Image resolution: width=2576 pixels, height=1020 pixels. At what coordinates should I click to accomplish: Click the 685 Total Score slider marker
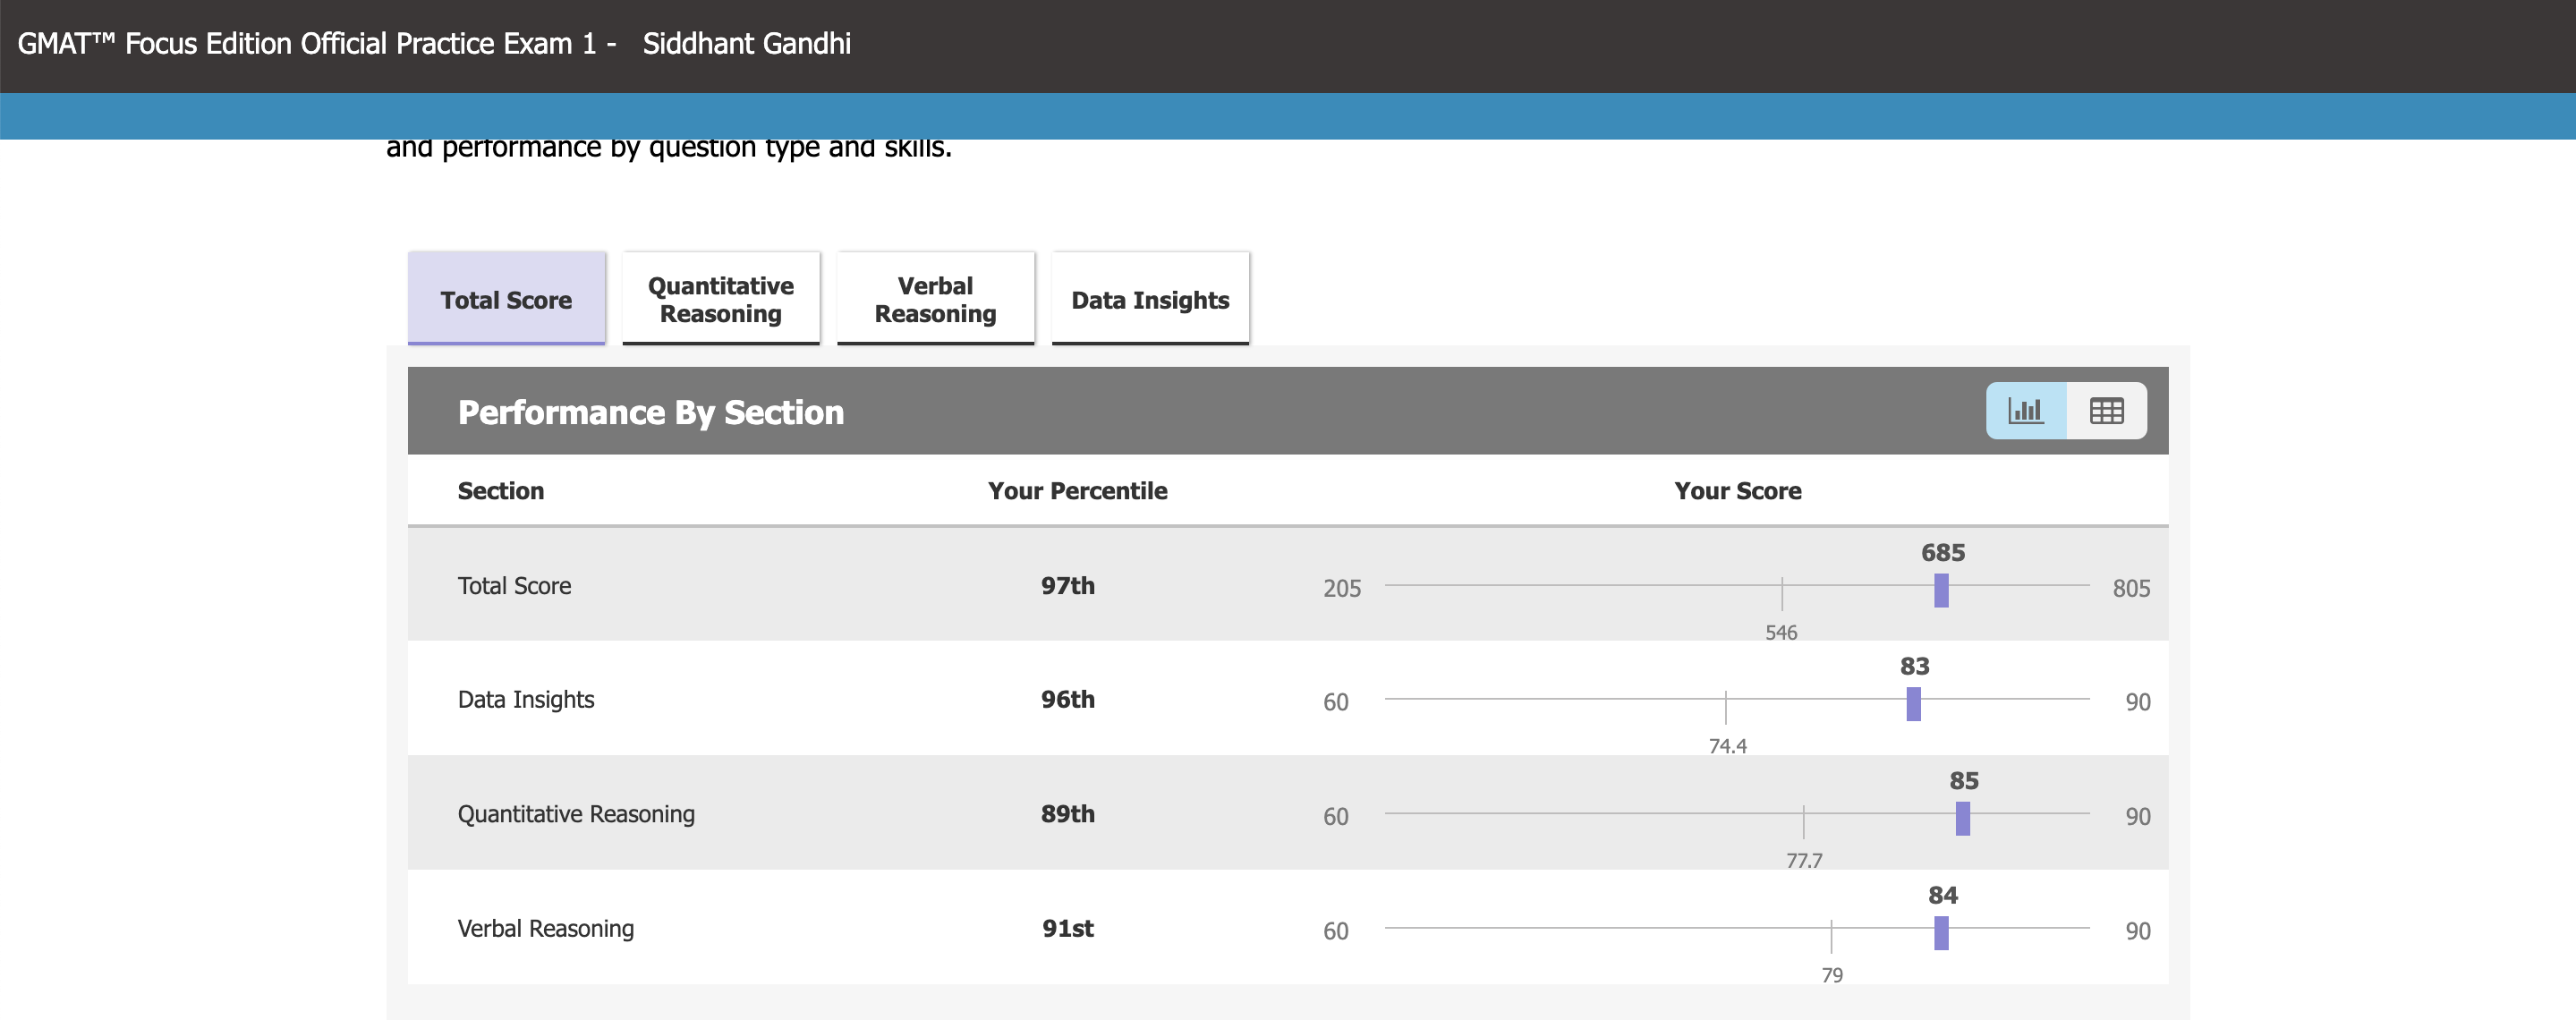tap(1940, 591)
